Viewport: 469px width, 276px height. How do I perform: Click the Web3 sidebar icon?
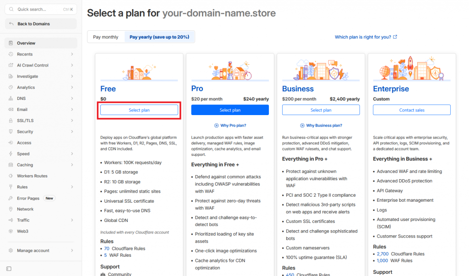[11, 232]
